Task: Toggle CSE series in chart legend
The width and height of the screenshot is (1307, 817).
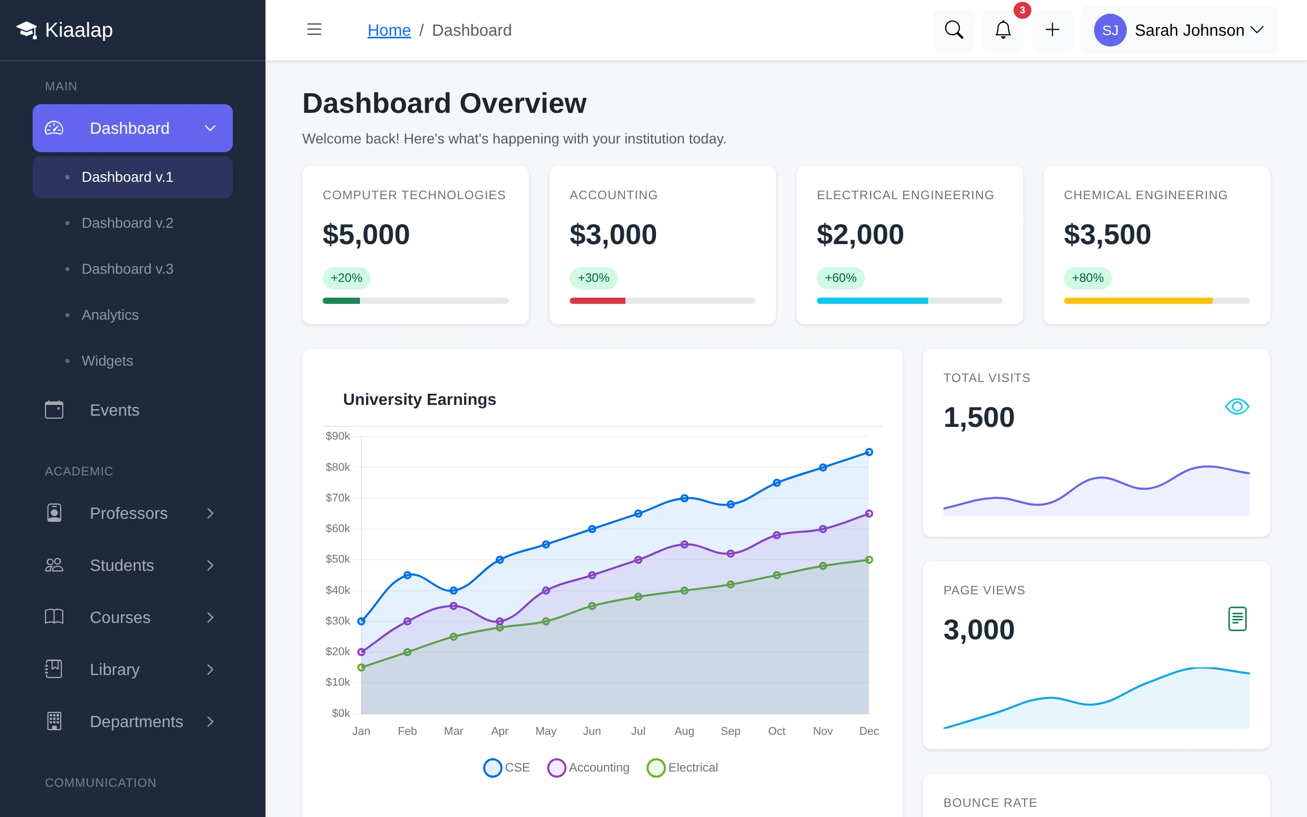Action: click(x=506, y=767)
